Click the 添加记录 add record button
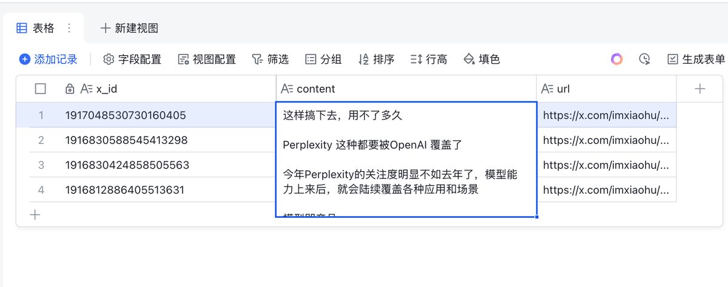 coord(49,59)
